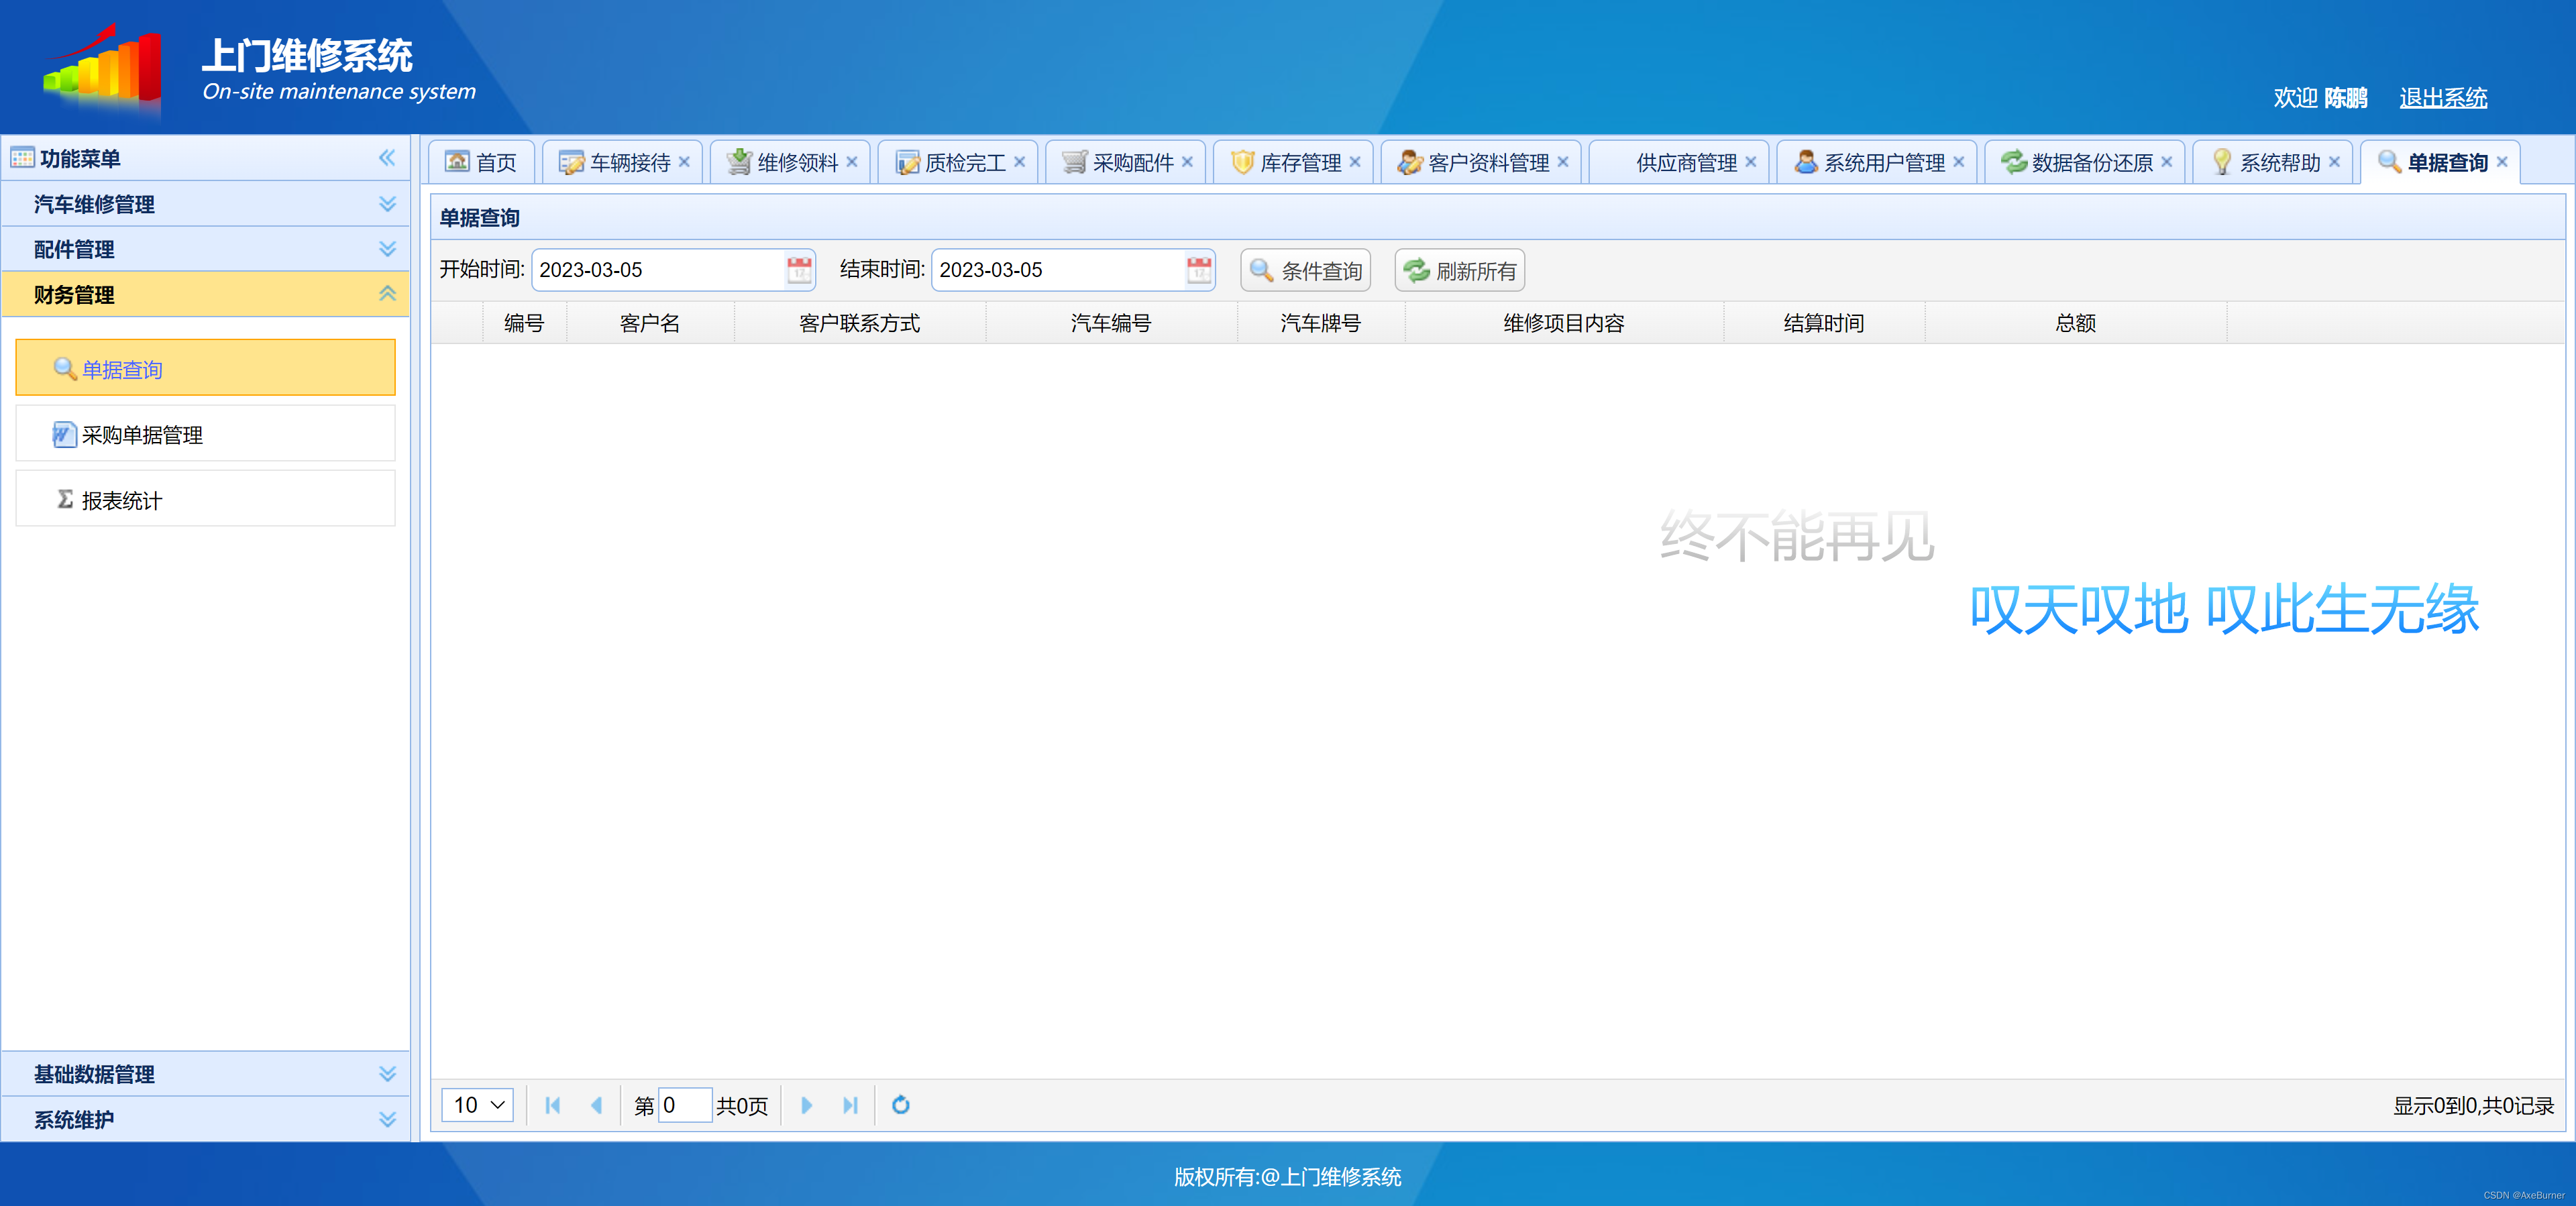The height and width of the screenshot is (1206, 2576).
Task: Select the 采购单据管理 sidebar item
Action: [x=142, y=435]
